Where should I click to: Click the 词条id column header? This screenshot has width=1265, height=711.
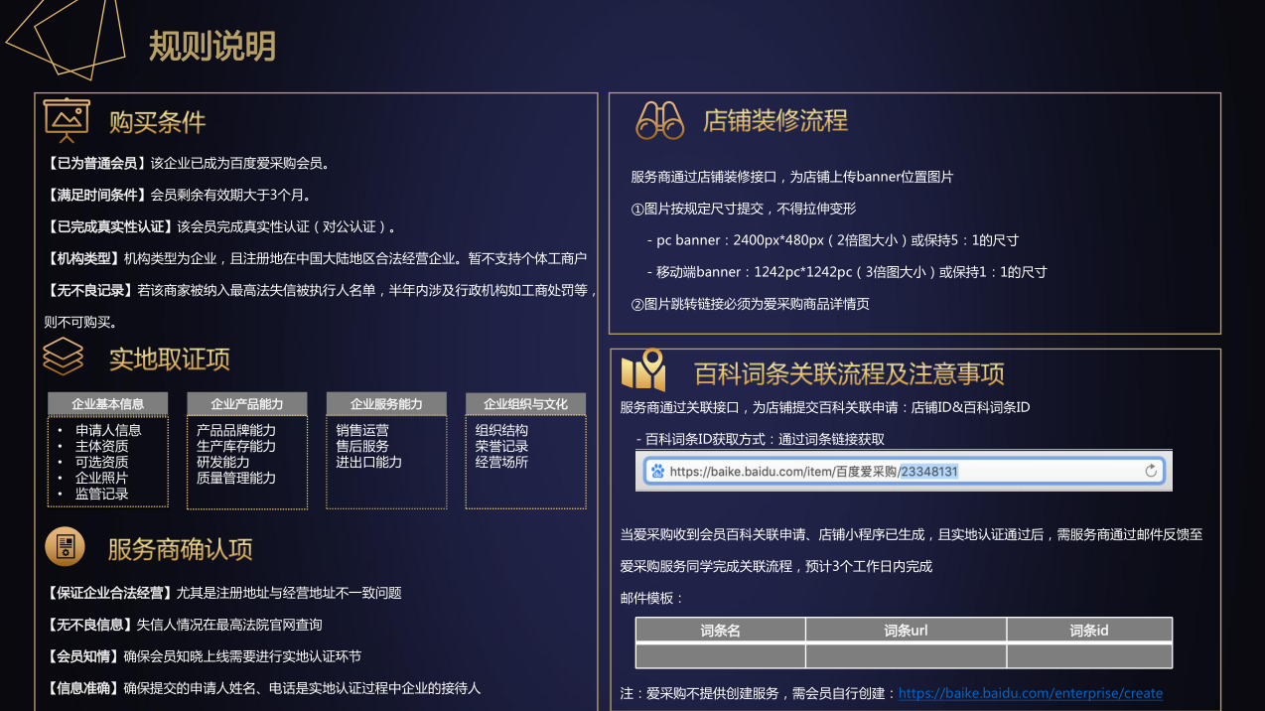(x=1088, y=630)
